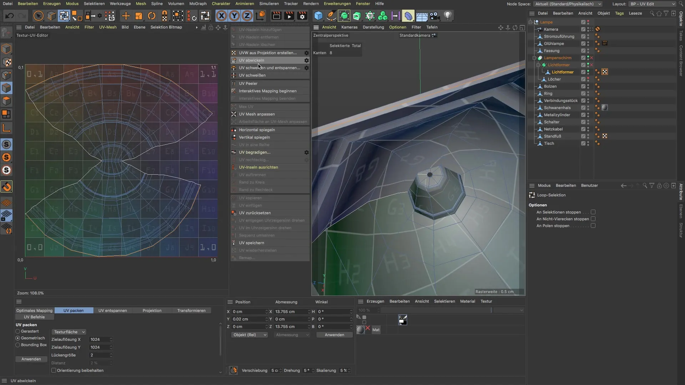Screen dimensions: 685x385
Task: Click the floor grid object icon
Action: [422, 16]
